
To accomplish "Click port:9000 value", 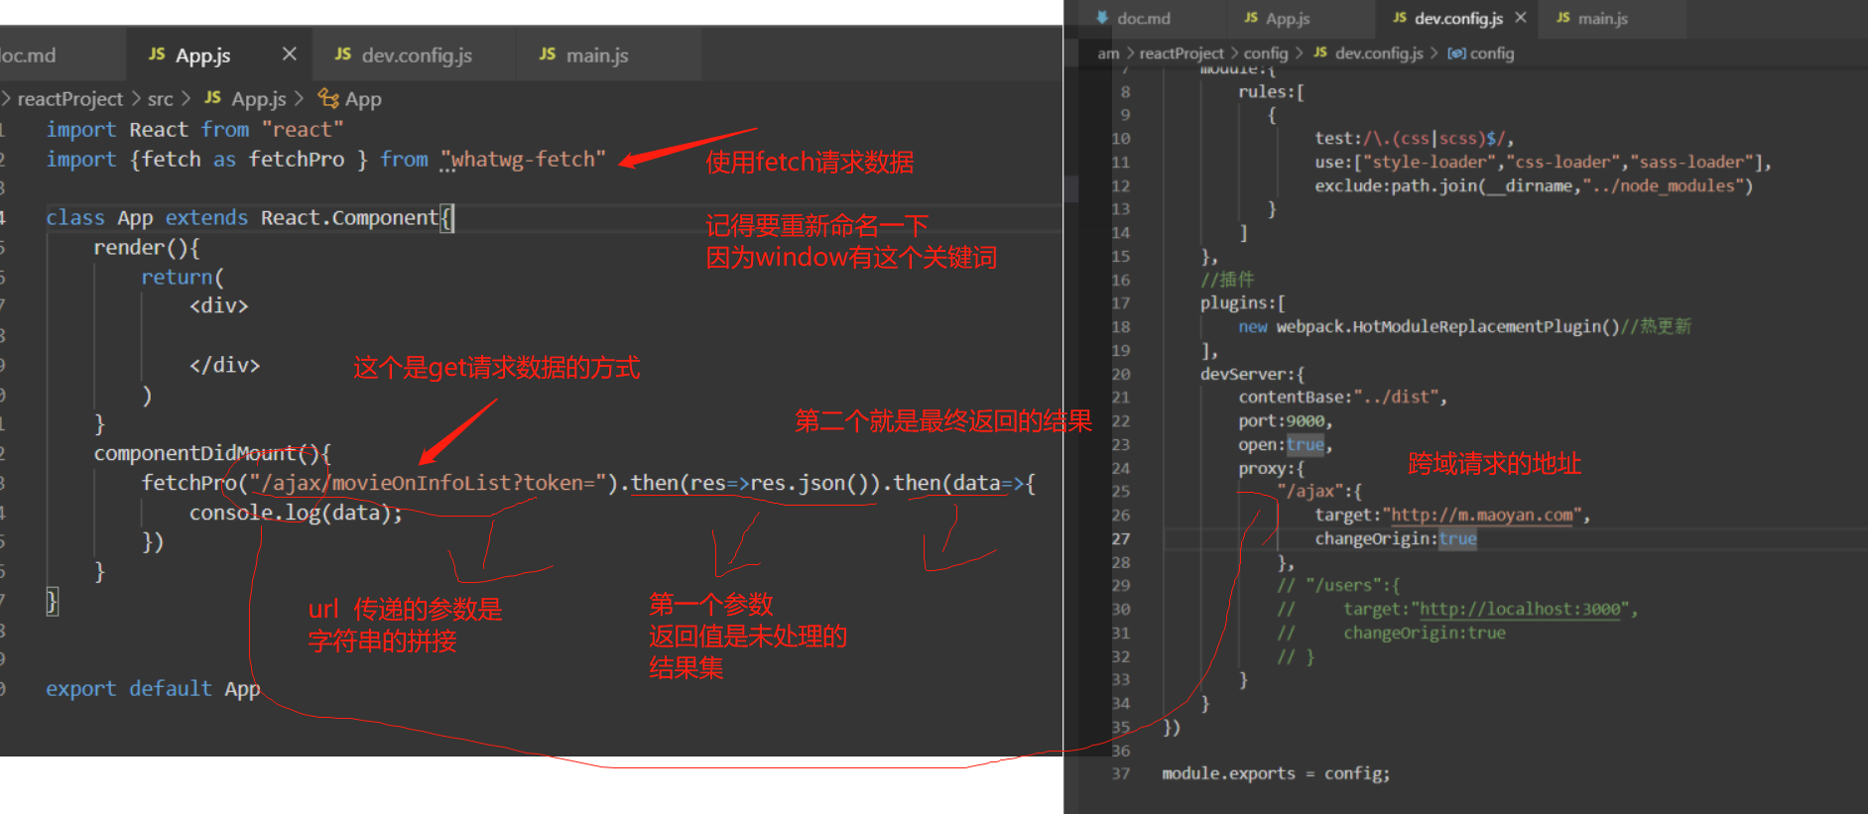I will click(1306, 421).
